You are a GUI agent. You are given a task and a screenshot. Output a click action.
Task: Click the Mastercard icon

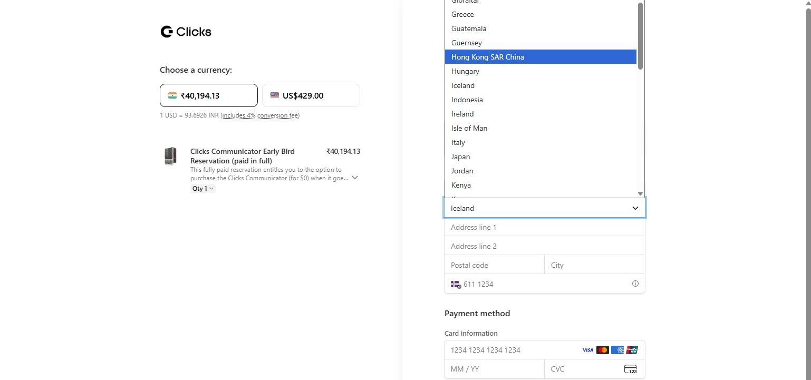pos(602,349)
